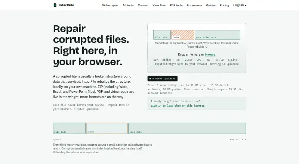Click the 'file info' block in widget diagram
This screenshot has width=299, height=164.
(162, 35)
